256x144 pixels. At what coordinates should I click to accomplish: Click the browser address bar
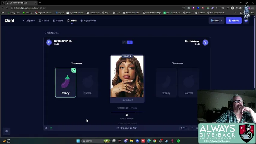[98, 8]
